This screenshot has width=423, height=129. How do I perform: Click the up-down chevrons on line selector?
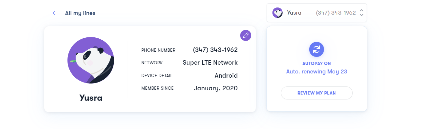pos(361,13)
